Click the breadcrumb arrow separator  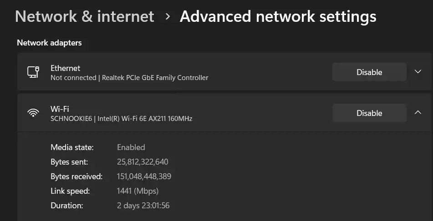168,17
